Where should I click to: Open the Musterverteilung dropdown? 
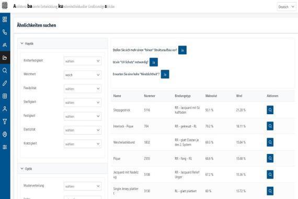[83, 186]
